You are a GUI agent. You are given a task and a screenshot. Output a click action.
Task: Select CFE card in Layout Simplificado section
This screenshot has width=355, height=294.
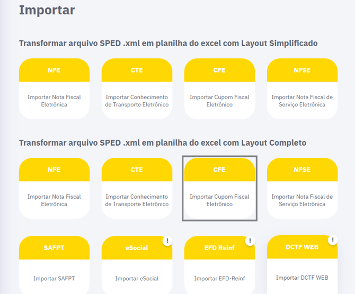point(219,88)
